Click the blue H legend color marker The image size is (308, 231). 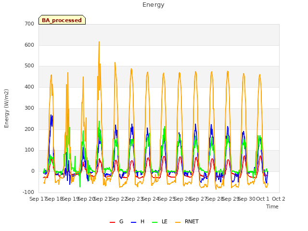[133, 222]
